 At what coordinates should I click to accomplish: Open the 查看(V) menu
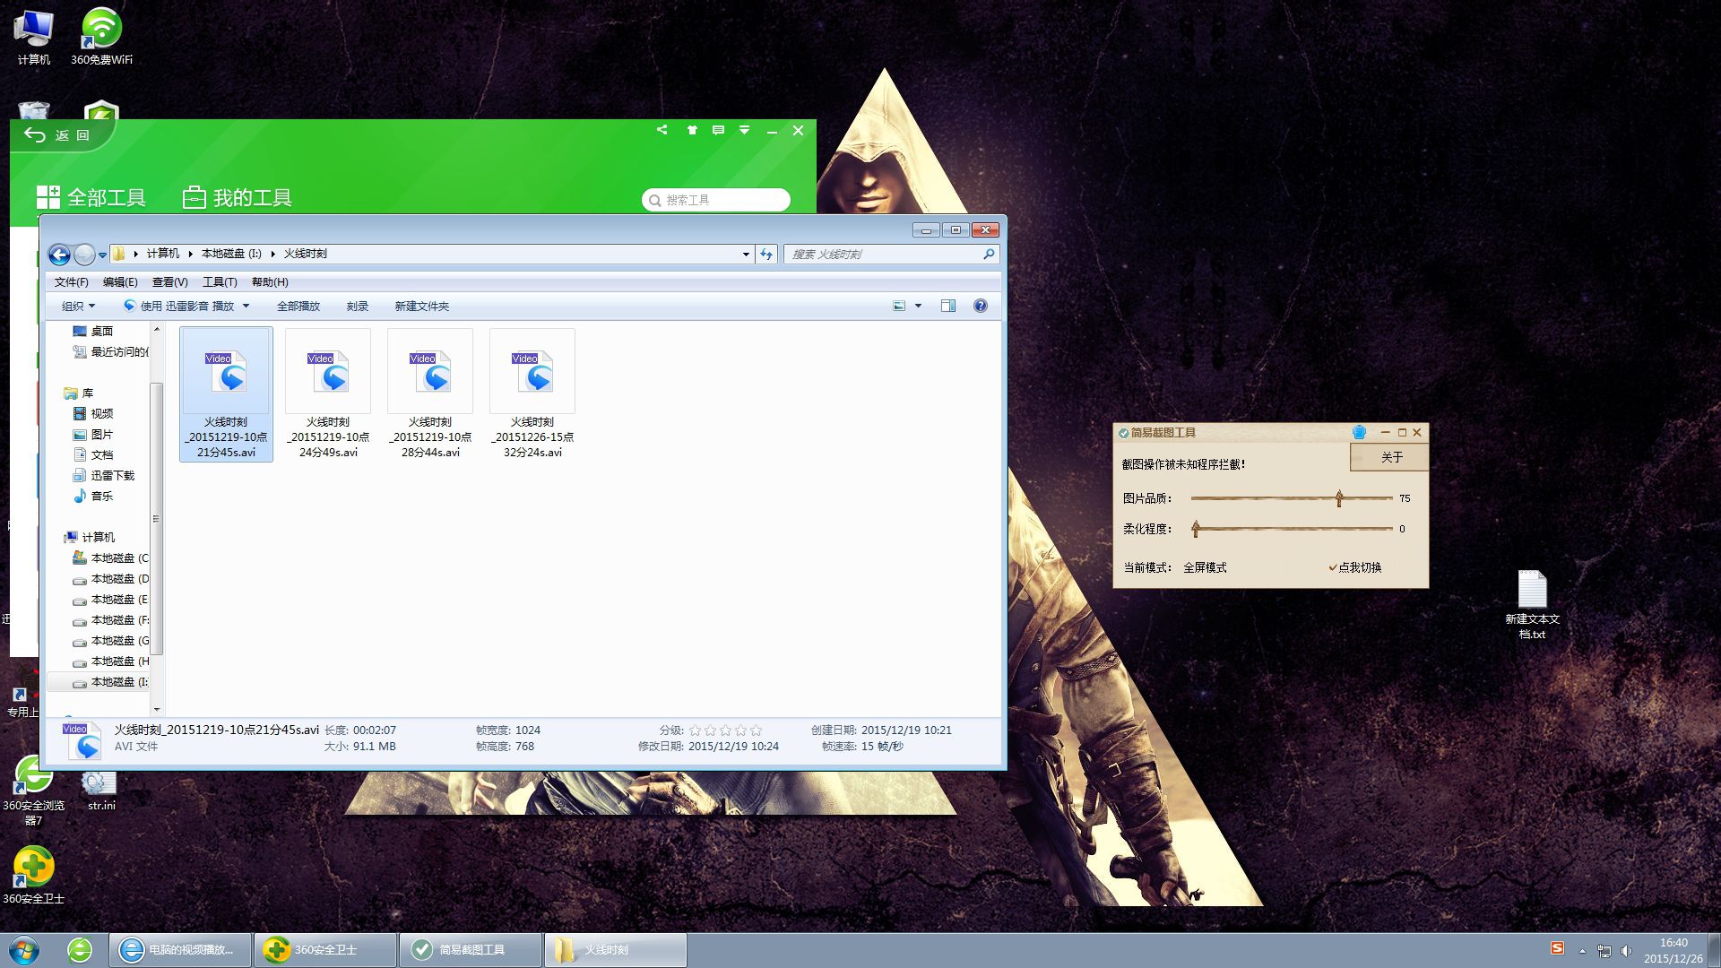tap(170, 282)
